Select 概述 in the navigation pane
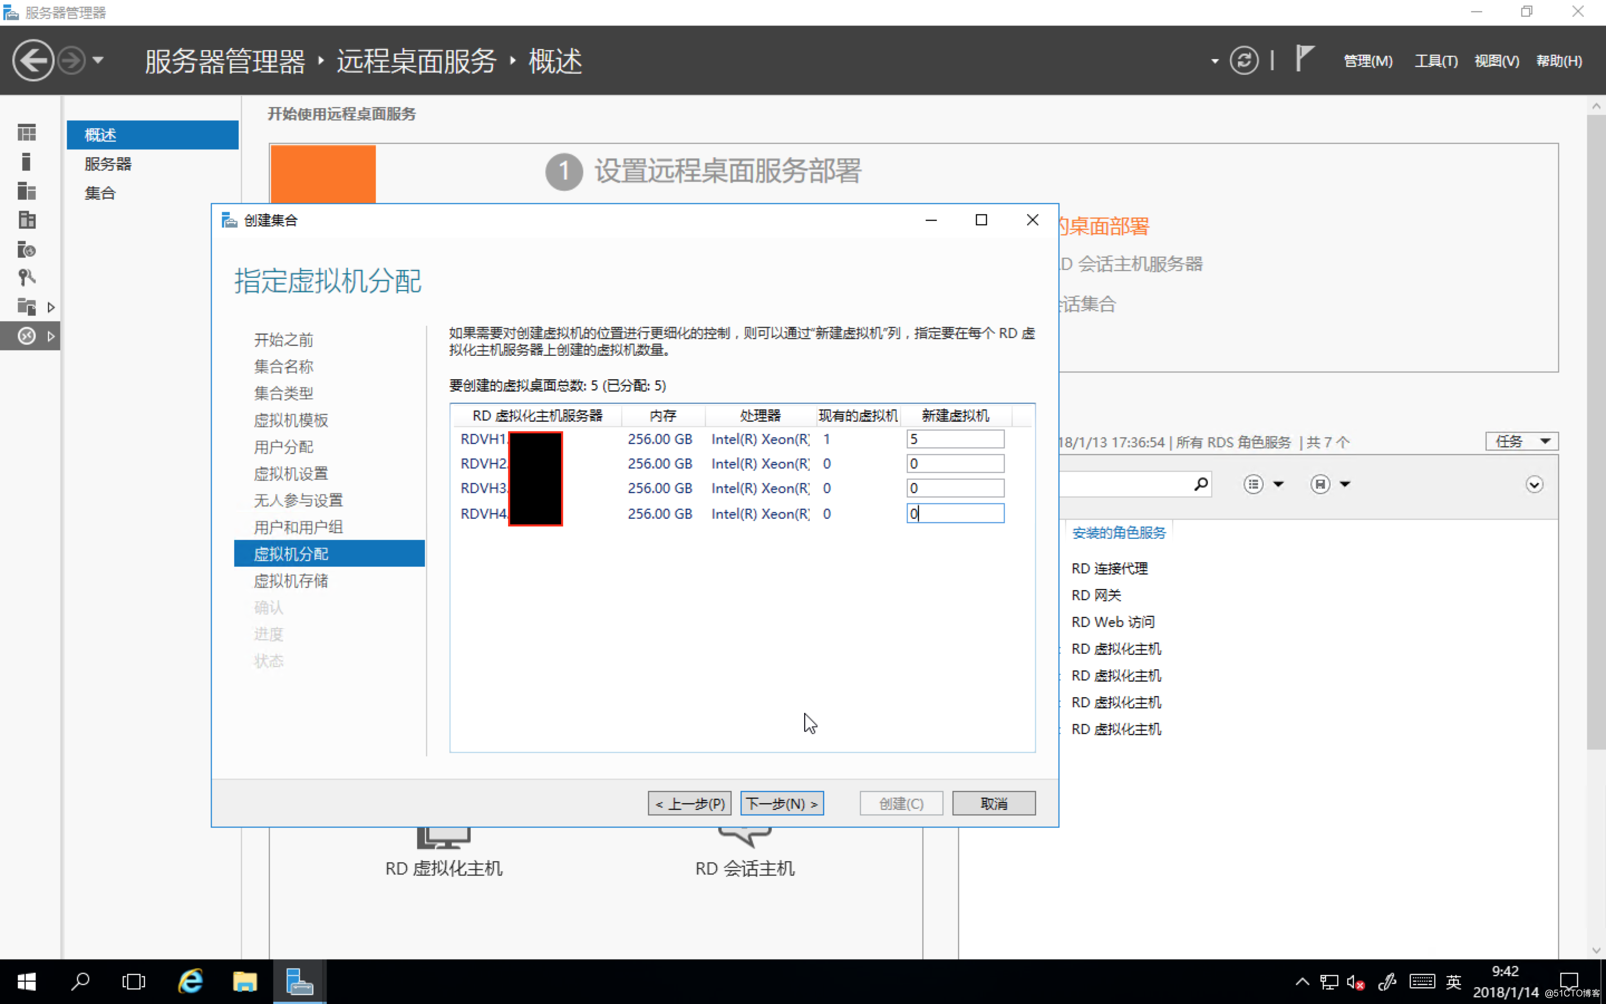Viewport: 1606px width, 1004px height. 153,135
